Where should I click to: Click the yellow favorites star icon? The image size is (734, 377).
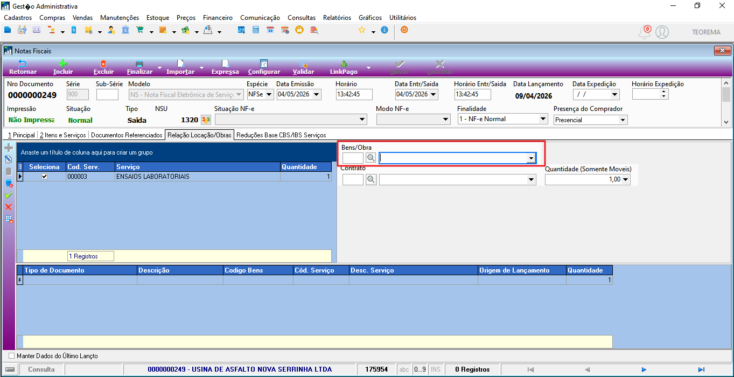362,30
